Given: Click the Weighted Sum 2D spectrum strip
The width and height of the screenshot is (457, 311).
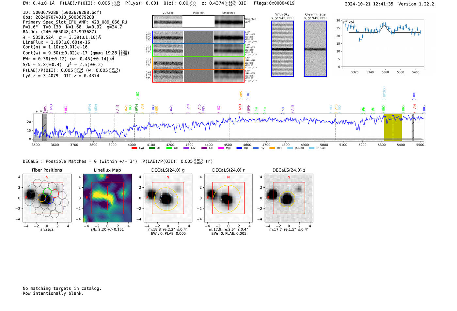Looking at the screenshot, I should click(x=198, y=22).
